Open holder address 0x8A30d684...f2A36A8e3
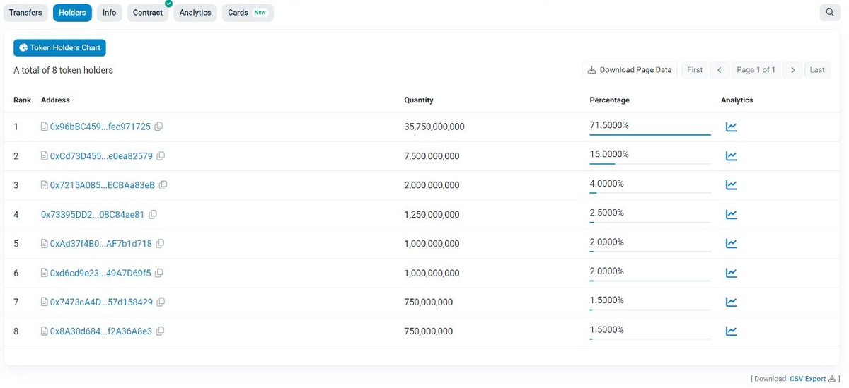Viewport: 849px width, 388px height. click(x=101, y=331)
